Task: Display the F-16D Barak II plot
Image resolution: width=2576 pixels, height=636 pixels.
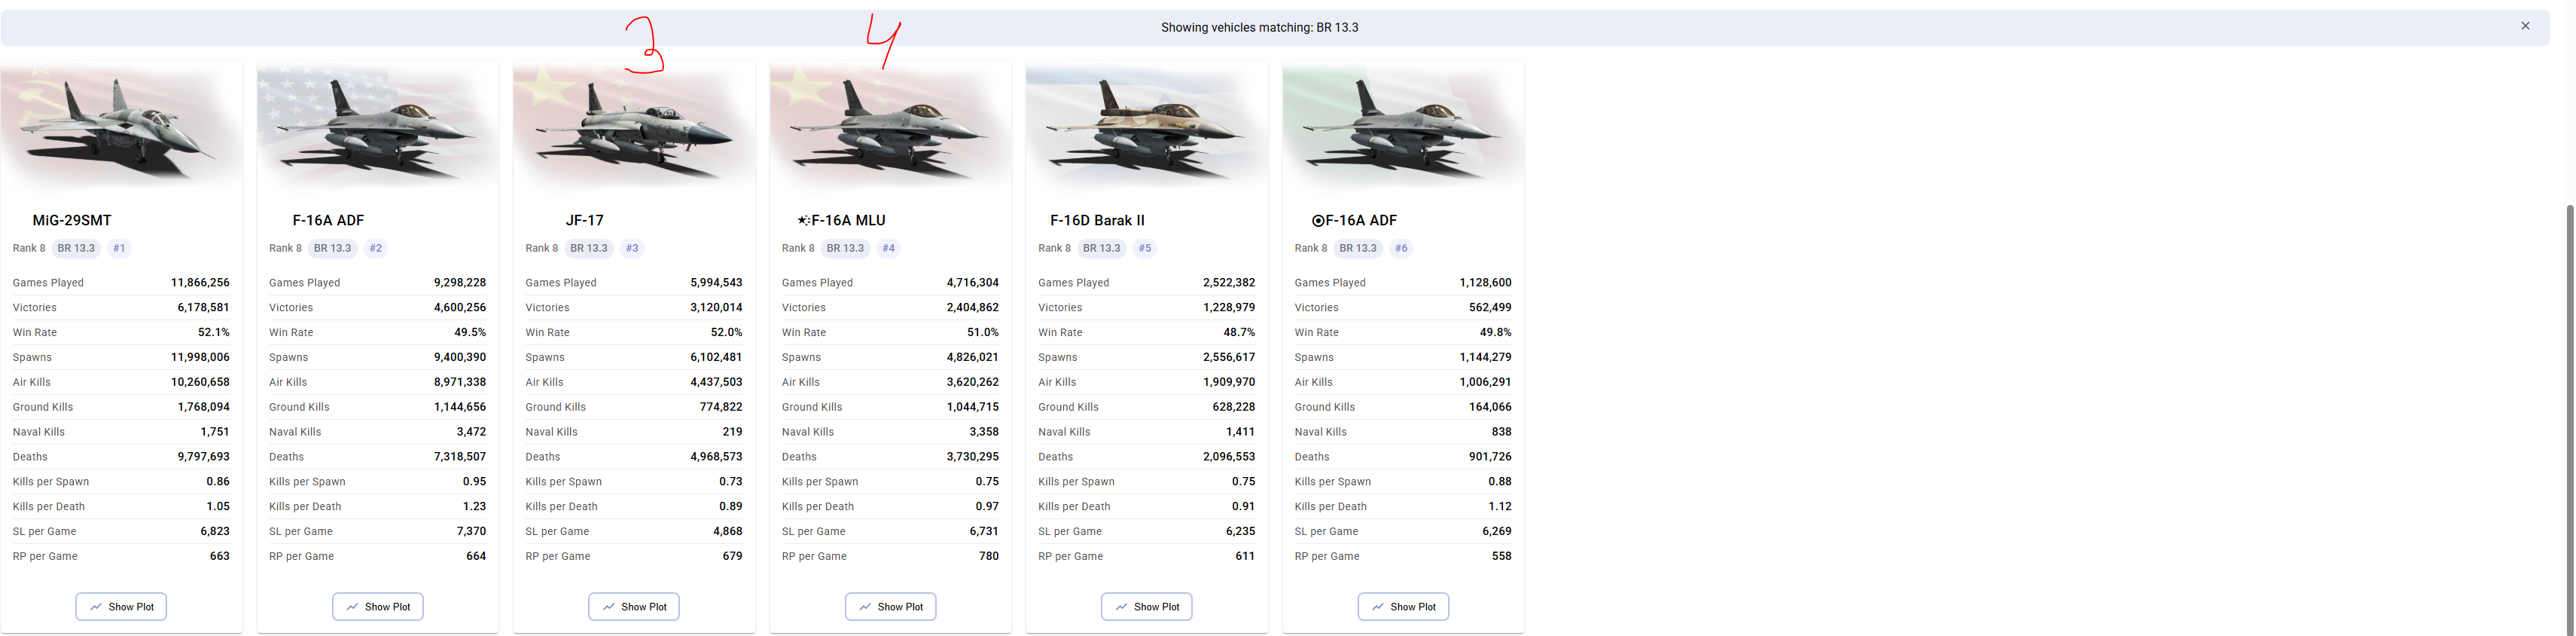Action: point(1146,607)
